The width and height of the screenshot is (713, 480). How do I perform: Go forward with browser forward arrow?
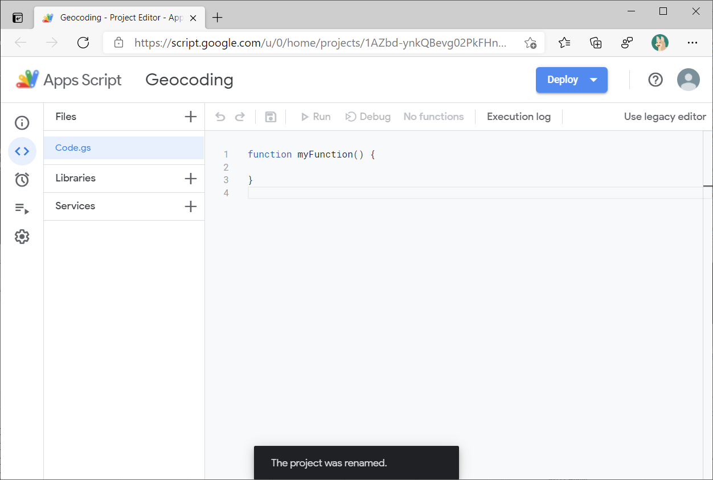click(x=52, y=43)
